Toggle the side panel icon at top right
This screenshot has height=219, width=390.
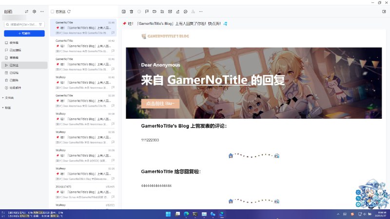tap(384, 11)
